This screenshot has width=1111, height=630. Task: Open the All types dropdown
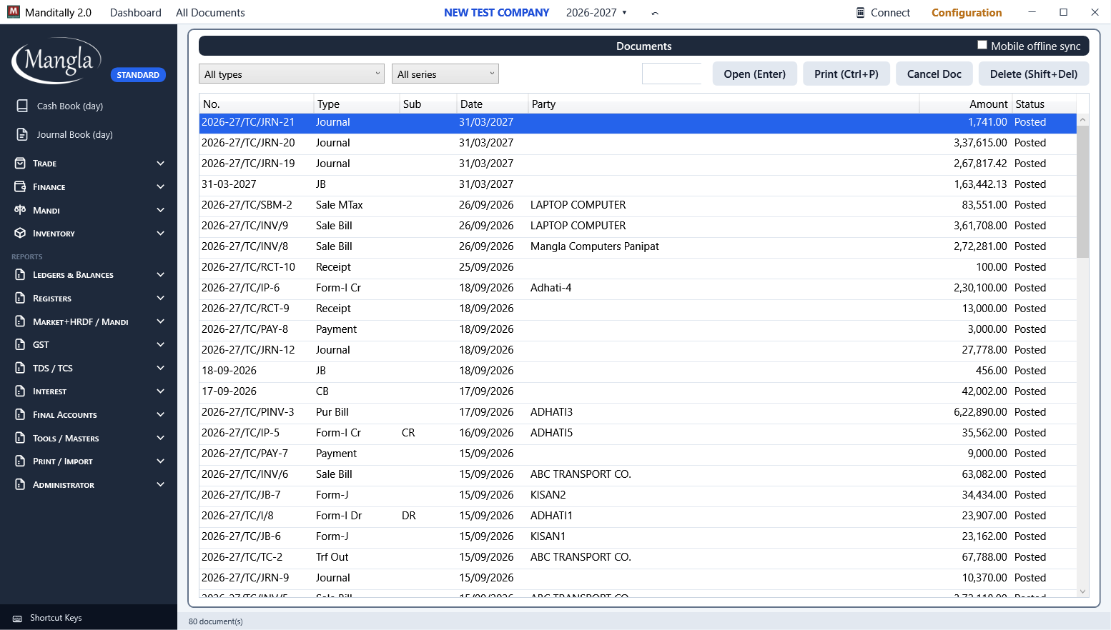pyautogui.click(x=292, y=74)
